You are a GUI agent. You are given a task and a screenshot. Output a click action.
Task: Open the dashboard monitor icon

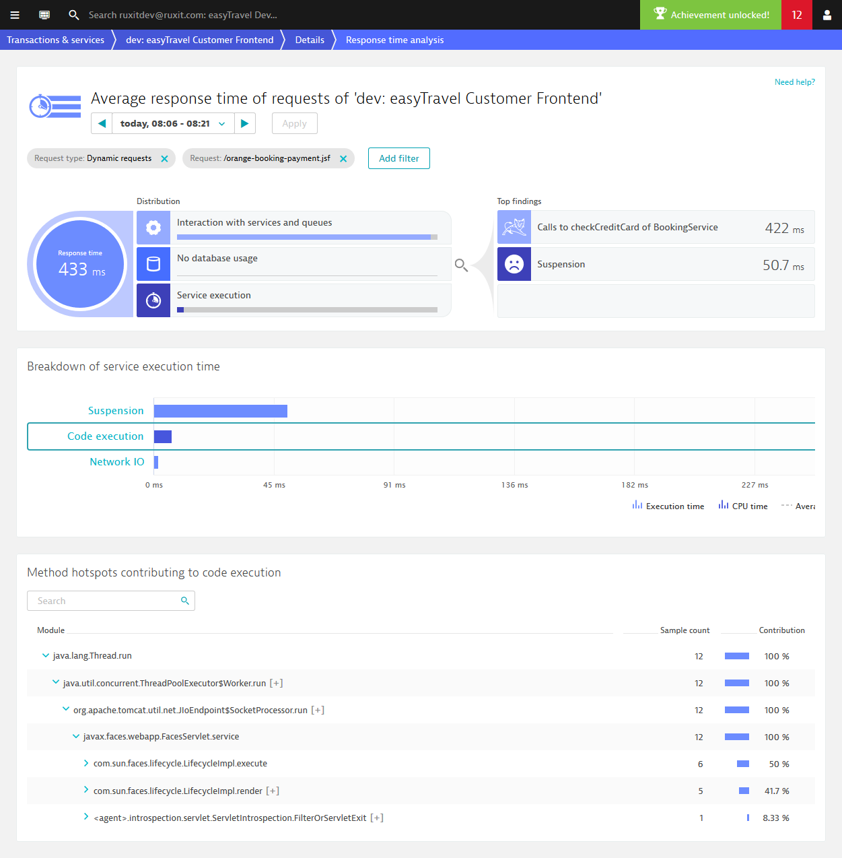pos(44,15)
